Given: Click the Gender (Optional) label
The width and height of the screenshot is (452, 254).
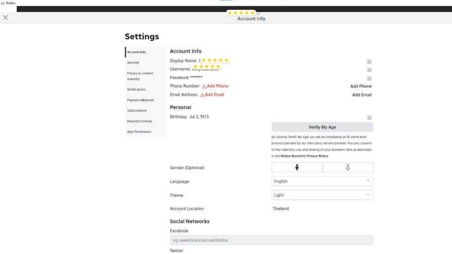Looking at the screenshot, I should (187, 168).
